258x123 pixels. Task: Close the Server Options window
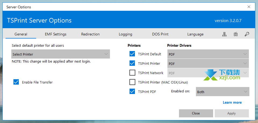(249, 7)
